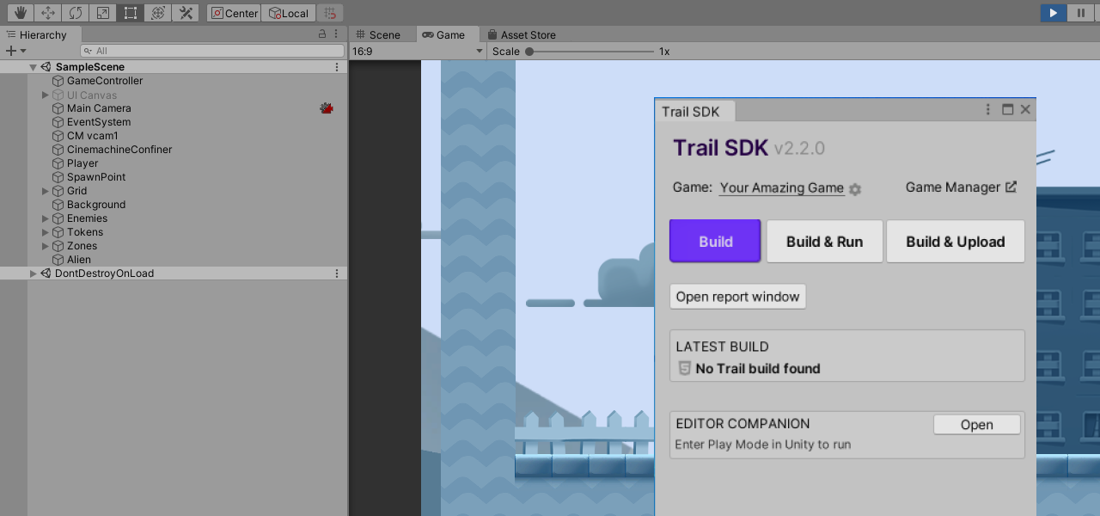Click the purple Build button

pyautogui.click(x=715, y=241)
